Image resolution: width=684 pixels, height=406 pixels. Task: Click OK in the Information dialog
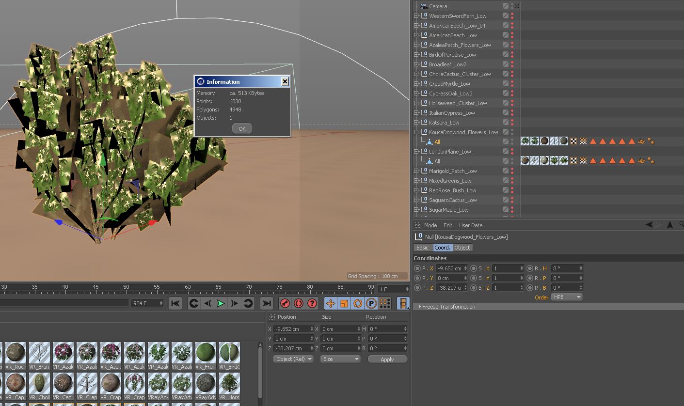pos(242,128)
